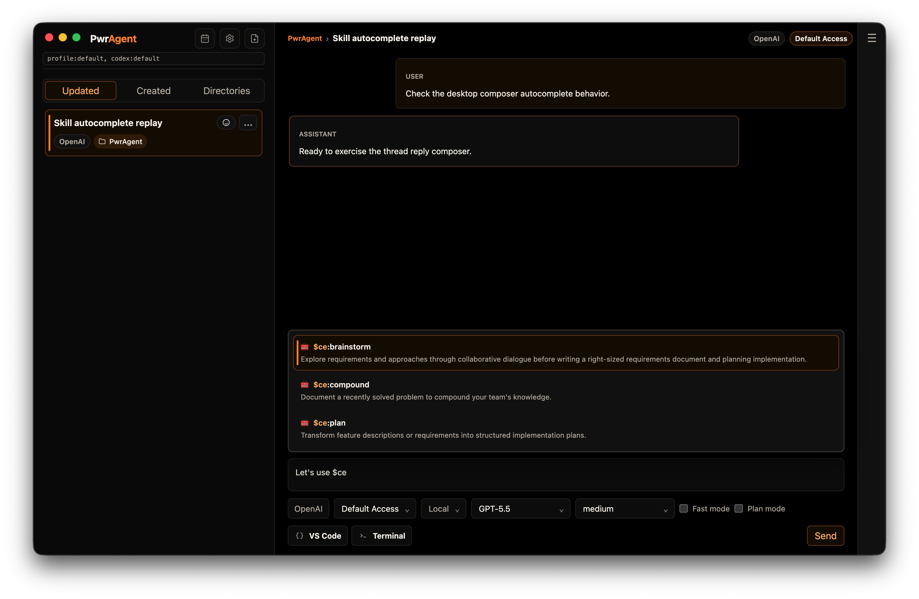This screenshot has width=919, height=599.
Task: Open settings gear icon
Action: [x=230, y=38]
